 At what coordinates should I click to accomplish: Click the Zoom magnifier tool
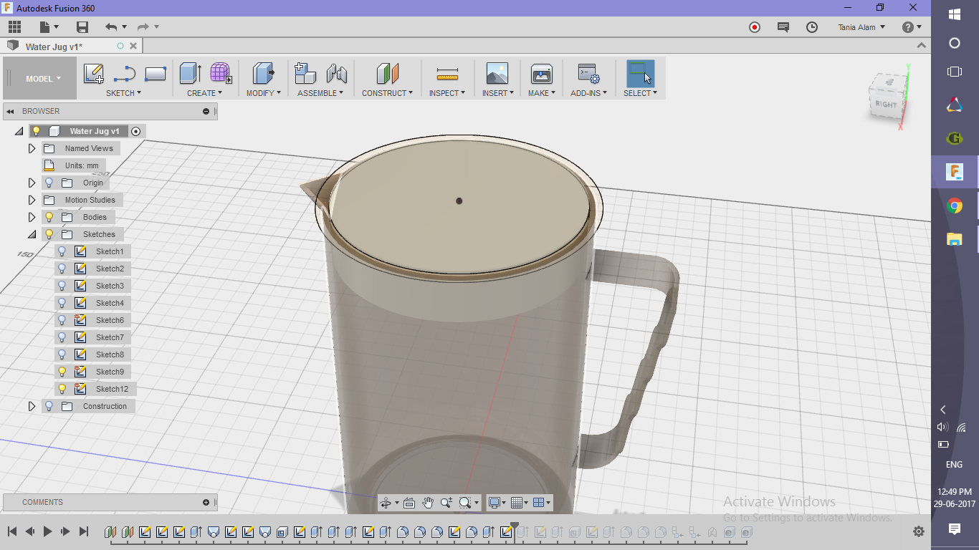tap(446, 503)
